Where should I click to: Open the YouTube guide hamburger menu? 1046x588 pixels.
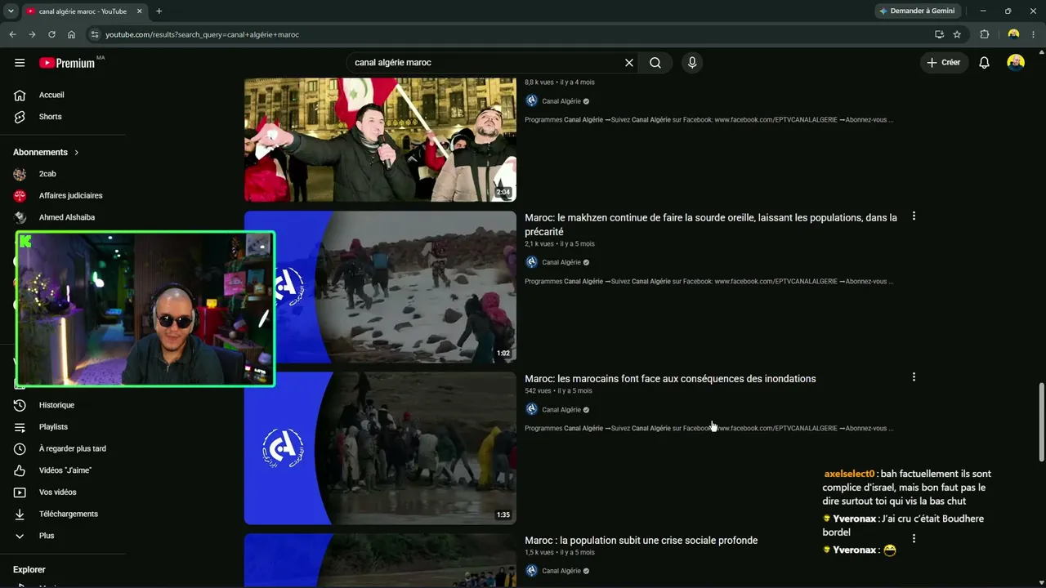tap(20, 63)
